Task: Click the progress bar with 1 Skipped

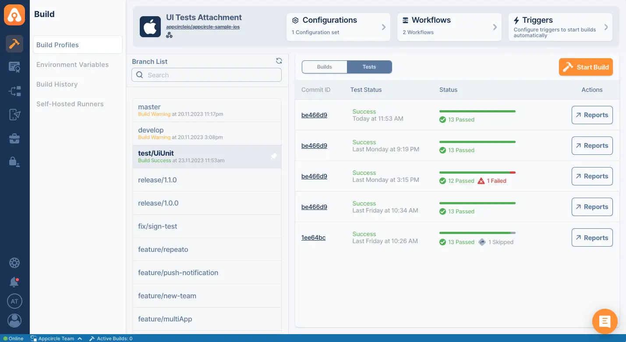Action: 477,233
